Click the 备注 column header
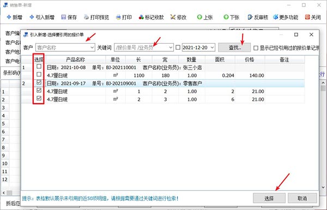327x210 pixels. coord(284,59)
